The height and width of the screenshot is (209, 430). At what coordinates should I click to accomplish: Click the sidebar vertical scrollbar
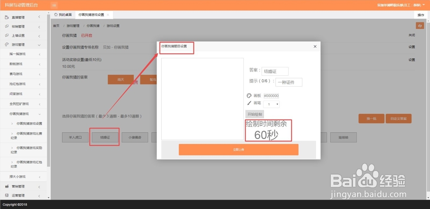point(49,91)
